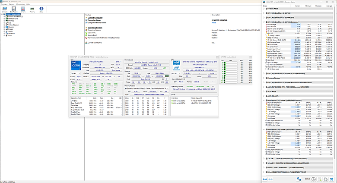Click the remote network icon in Sensors window
Viewport: 337px width, 183px height.
coord(299,179)
